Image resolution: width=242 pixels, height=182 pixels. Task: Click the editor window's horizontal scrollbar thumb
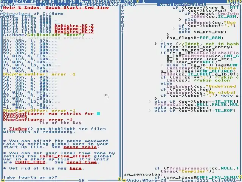point(124,180)
